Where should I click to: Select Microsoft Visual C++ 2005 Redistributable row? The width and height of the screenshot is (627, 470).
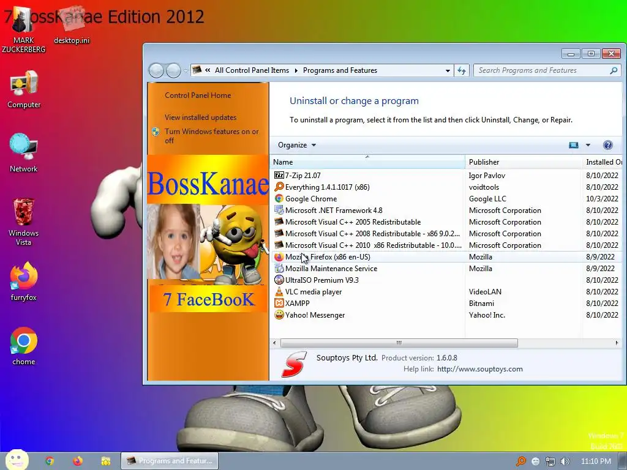pyautogui.click(x=446, y=222)
